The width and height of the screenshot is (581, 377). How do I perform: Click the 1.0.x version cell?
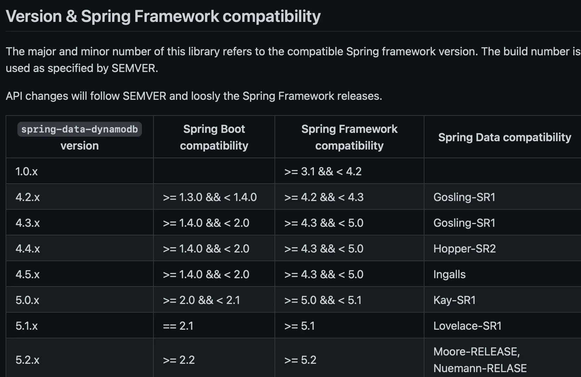[26, 171]
